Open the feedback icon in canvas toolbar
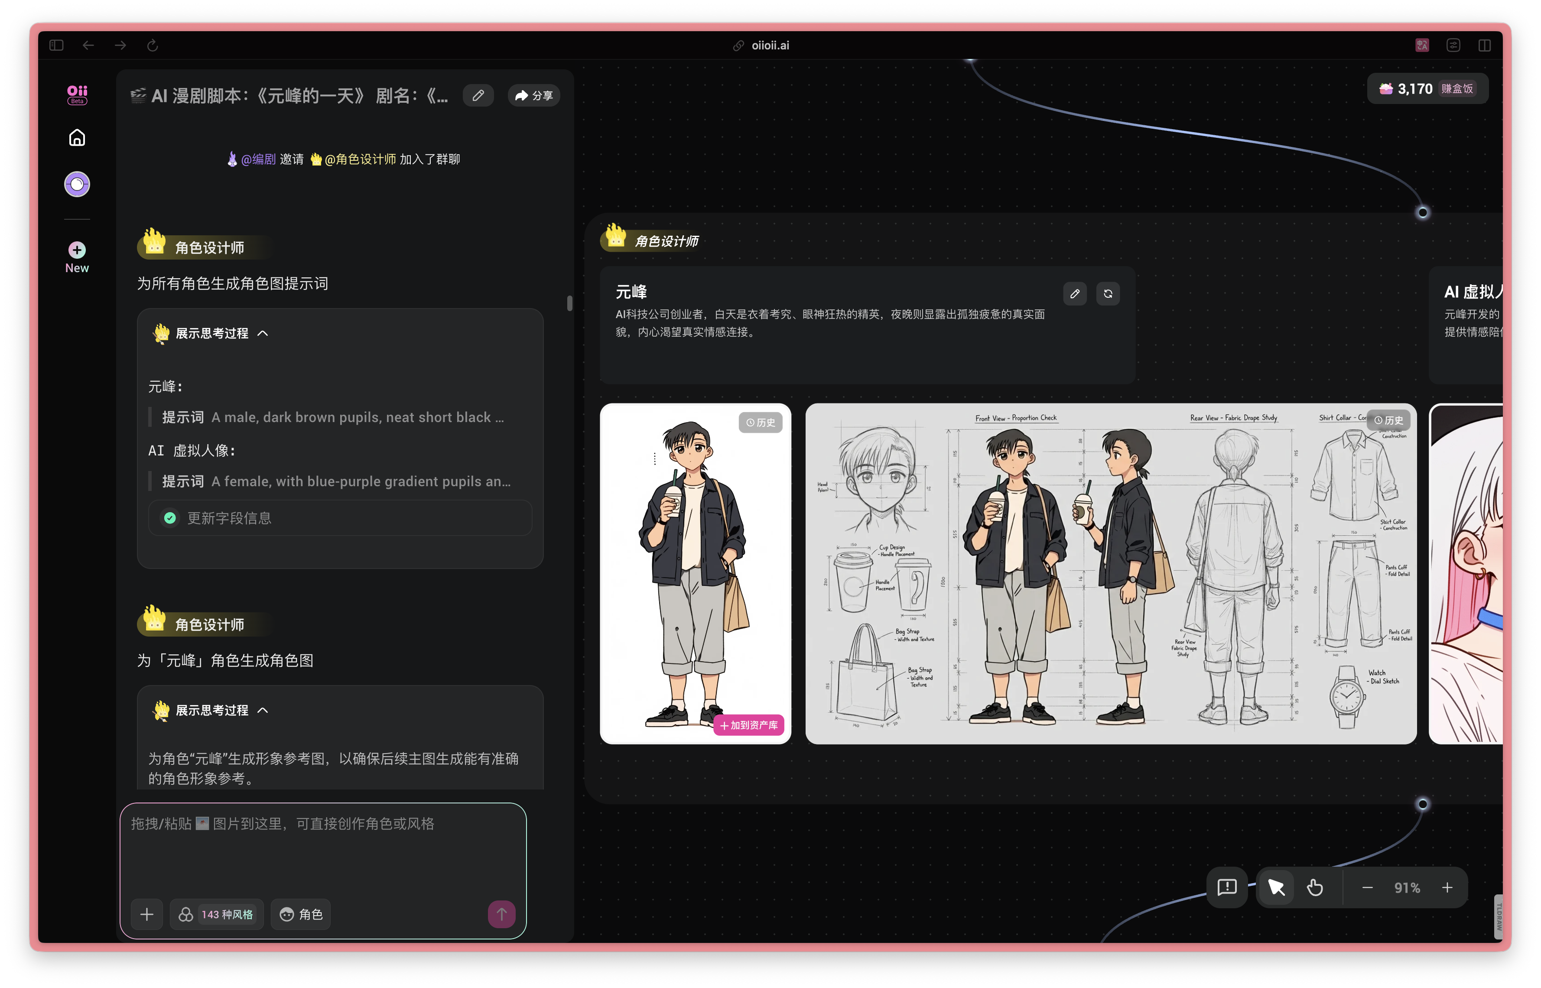The image size is (1541, 988). point(1227,887)
